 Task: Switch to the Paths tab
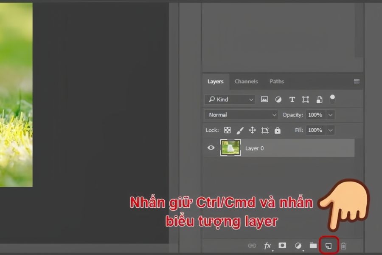(277, 81)
